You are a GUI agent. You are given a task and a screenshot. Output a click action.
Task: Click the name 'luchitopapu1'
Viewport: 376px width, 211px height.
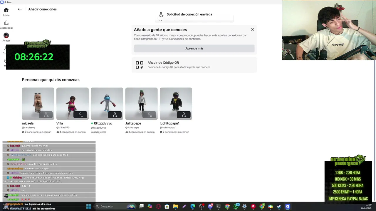[169, 123]
